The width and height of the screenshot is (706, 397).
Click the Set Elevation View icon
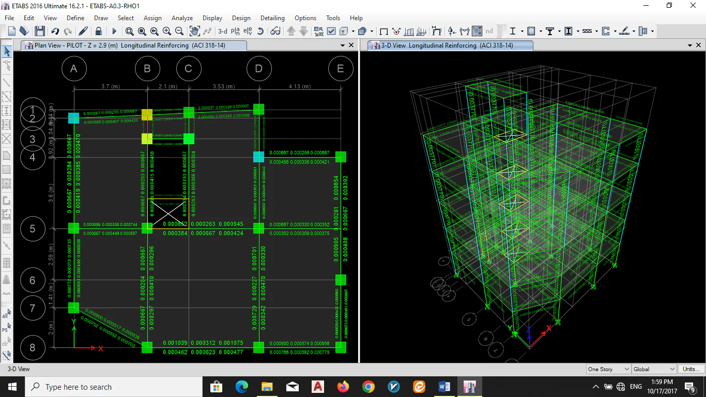click(248, 31)
